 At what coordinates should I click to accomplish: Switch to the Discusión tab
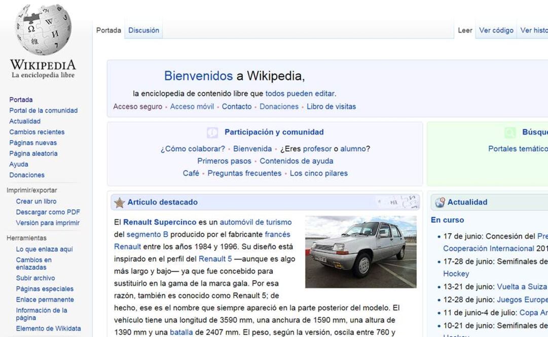click(143, 30)
